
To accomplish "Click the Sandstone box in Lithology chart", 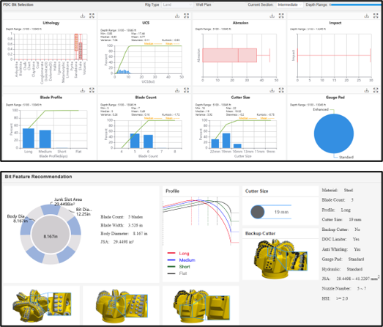I will tap(76, 43).
